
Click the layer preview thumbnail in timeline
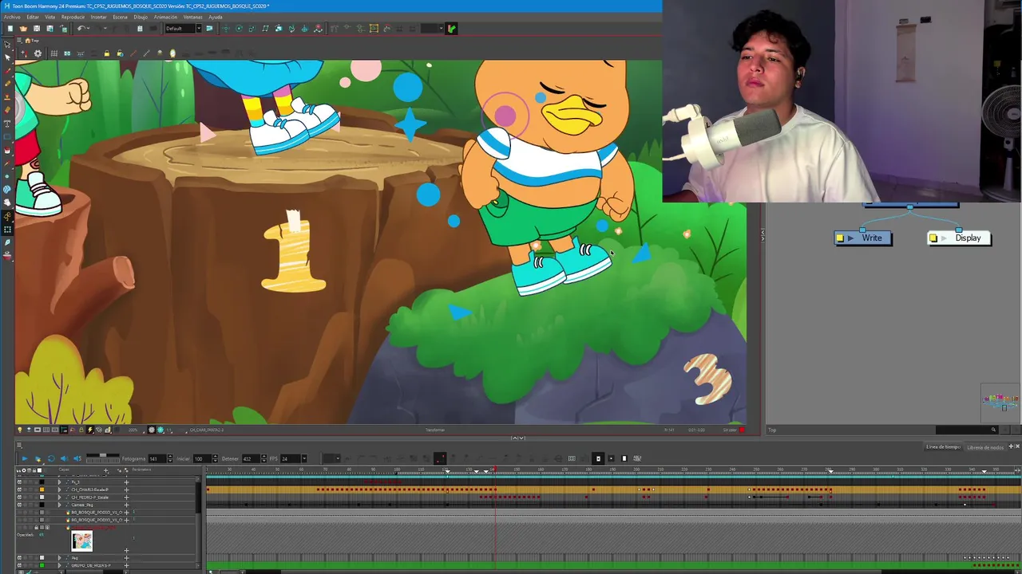click(x=81, y=541)
